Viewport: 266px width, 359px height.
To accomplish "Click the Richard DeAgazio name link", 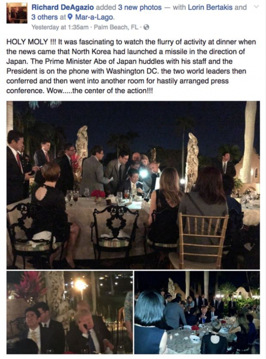I will click(62, 7).
